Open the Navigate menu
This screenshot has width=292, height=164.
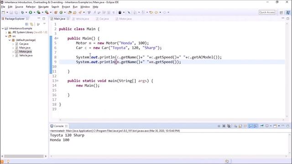click(x=43, y=7)
